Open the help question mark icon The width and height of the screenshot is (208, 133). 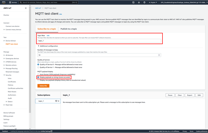coord(144,2)
